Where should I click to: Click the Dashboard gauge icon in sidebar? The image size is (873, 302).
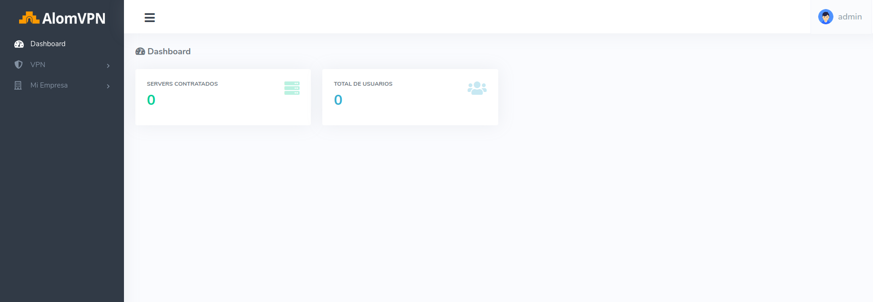[x=19, y=44]
